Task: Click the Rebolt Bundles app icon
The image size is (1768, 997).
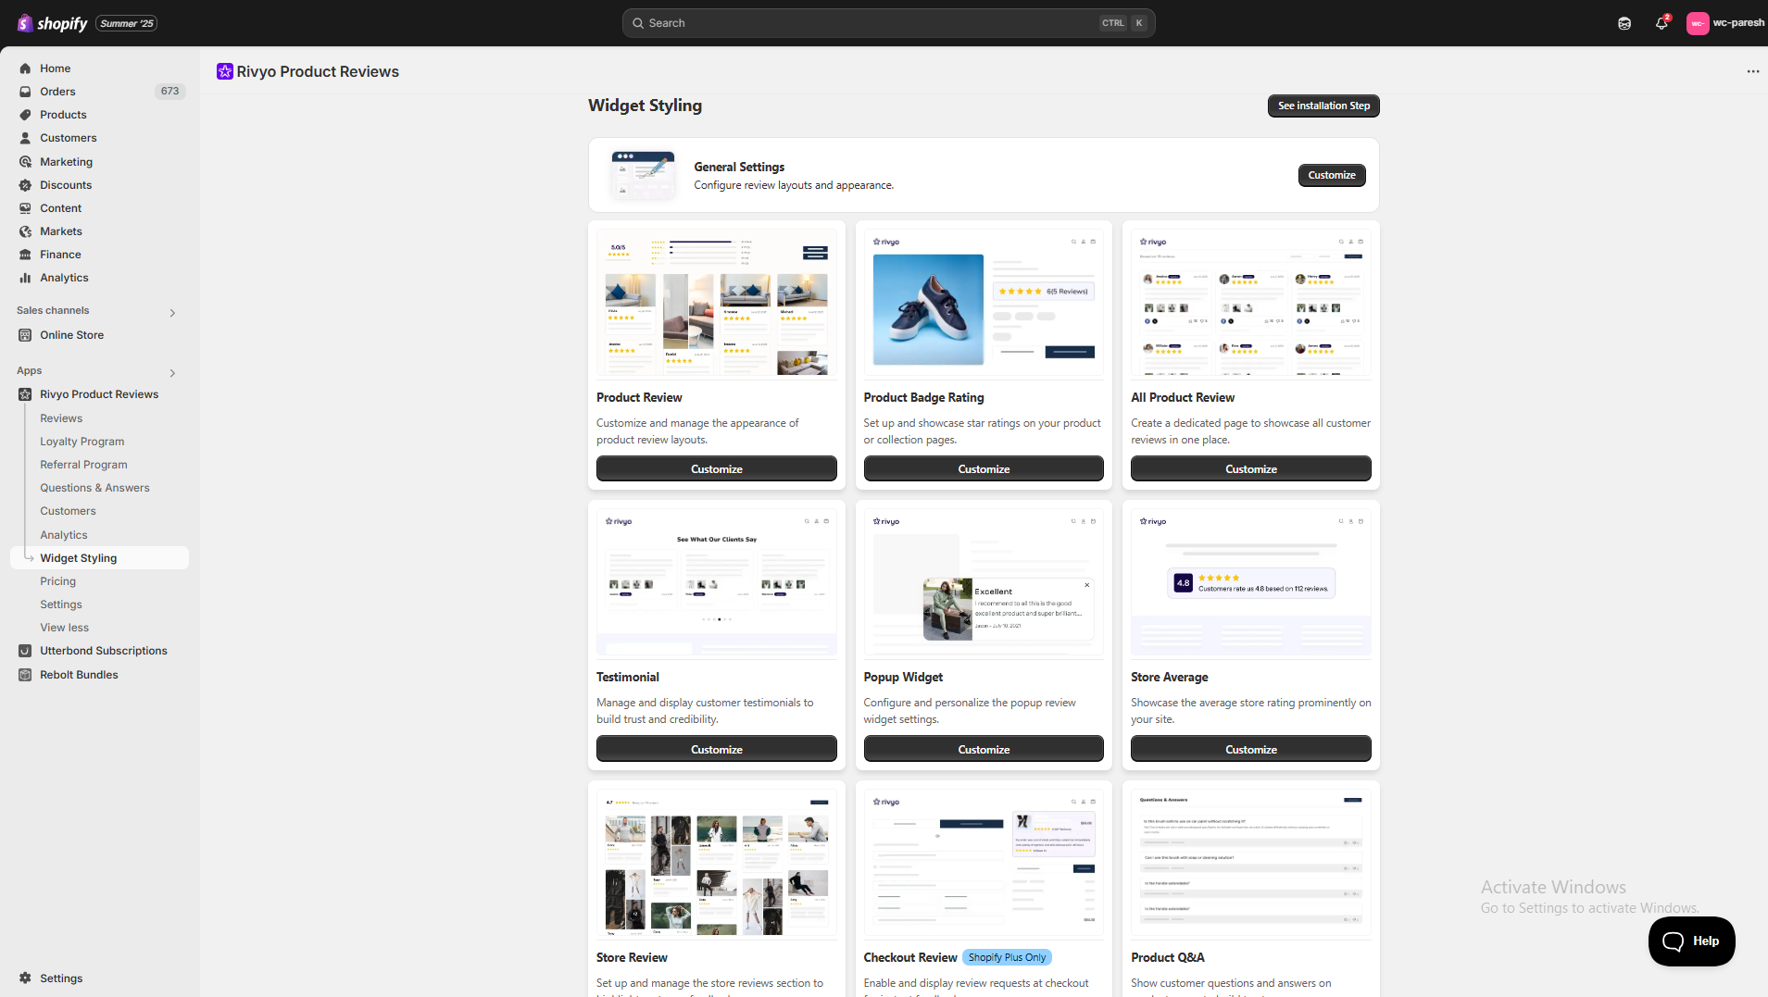Action: pos(25,675)
